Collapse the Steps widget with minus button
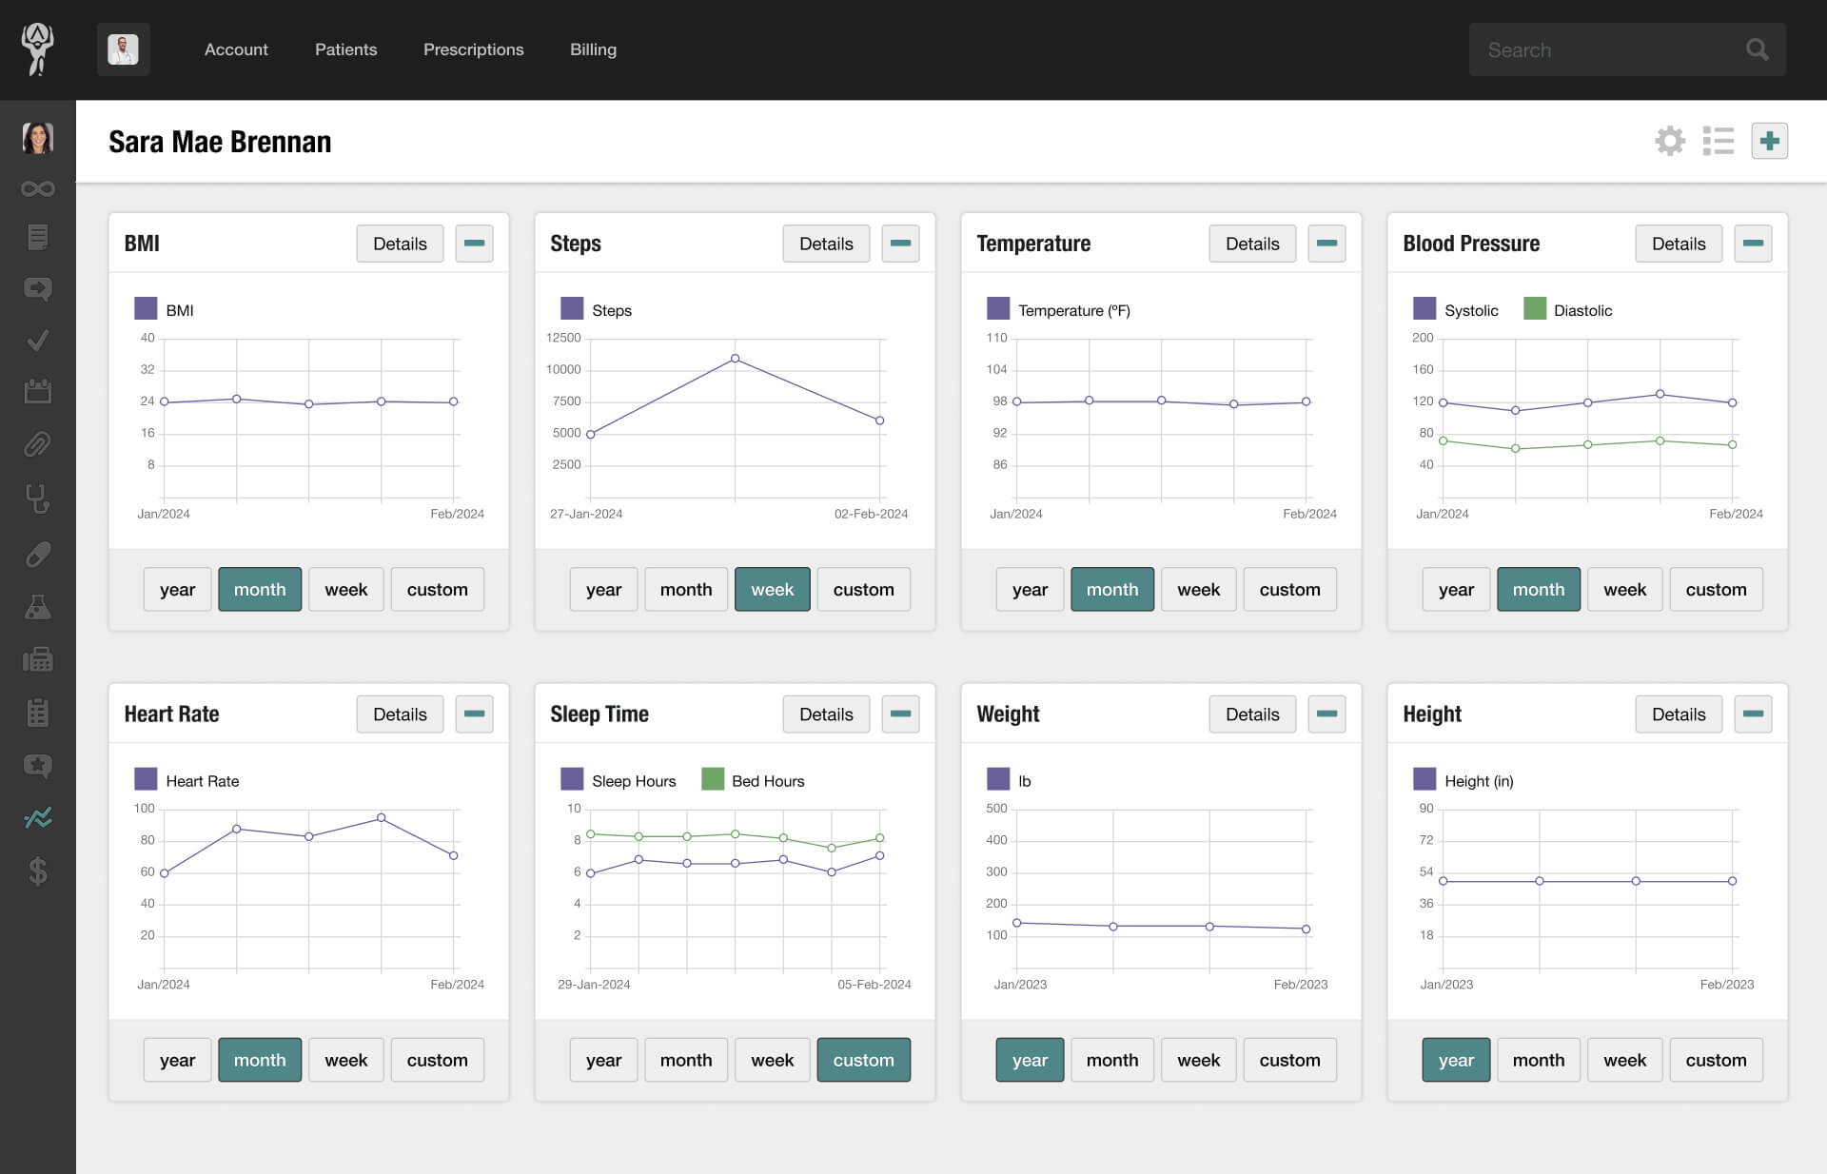Image resolution: width=1827 pixels, height=1174 pixels. (900, 244)
